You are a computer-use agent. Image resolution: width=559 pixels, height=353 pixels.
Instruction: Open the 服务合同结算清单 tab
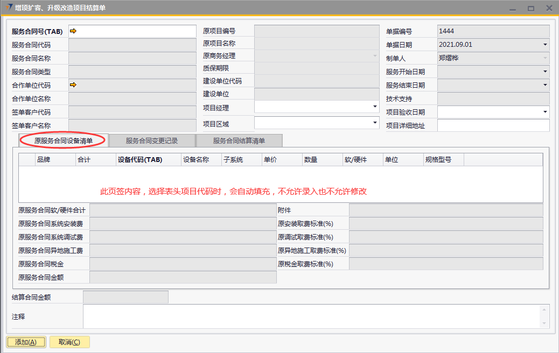[x=239, y=141]
